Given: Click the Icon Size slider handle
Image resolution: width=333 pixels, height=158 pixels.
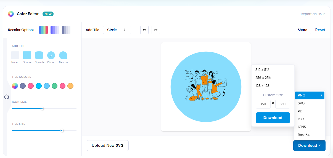Looking at the screenshot, I should (42, 109).
